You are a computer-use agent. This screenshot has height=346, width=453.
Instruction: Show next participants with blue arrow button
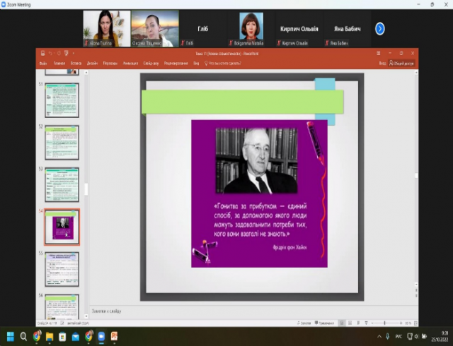380,29
